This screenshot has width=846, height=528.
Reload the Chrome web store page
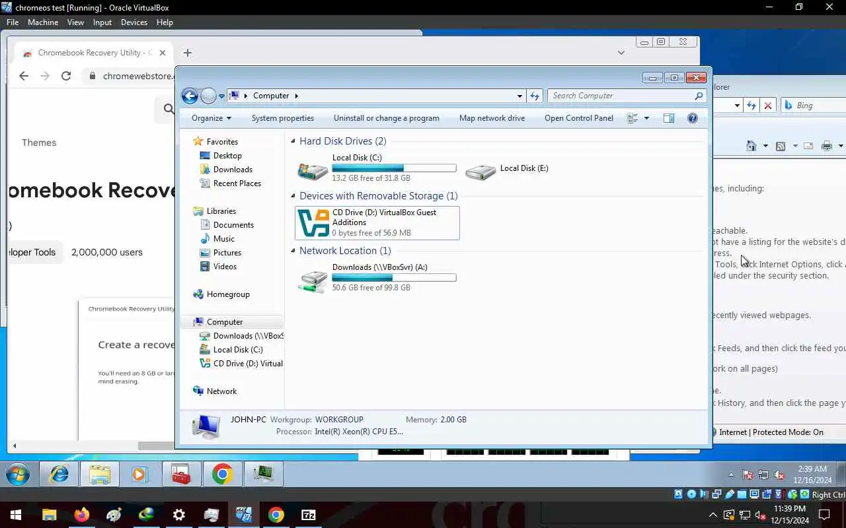(x=66, y=76)
